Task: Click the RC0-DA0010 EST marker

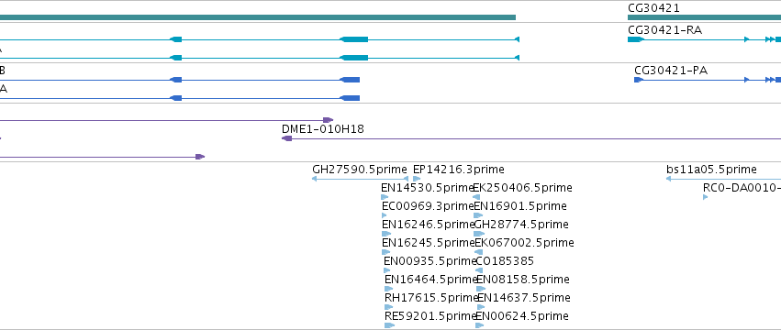Action: click(706, 197)
